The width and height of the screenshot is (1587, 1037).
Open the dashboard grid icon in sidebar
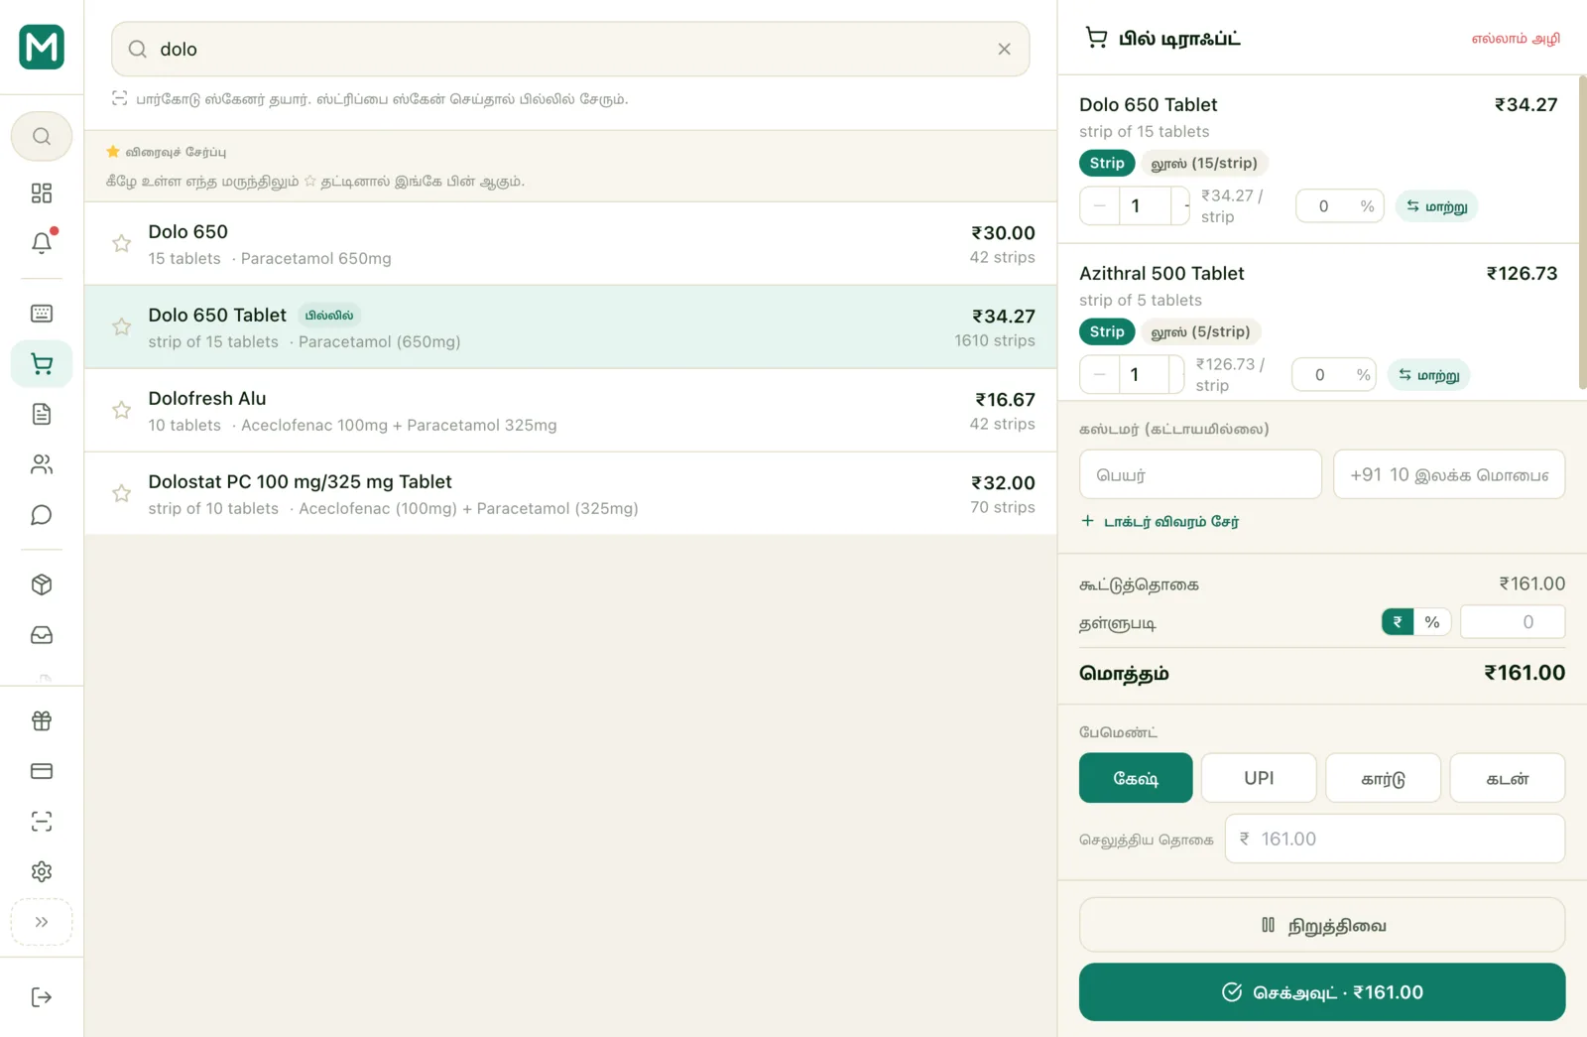point(42,193)
